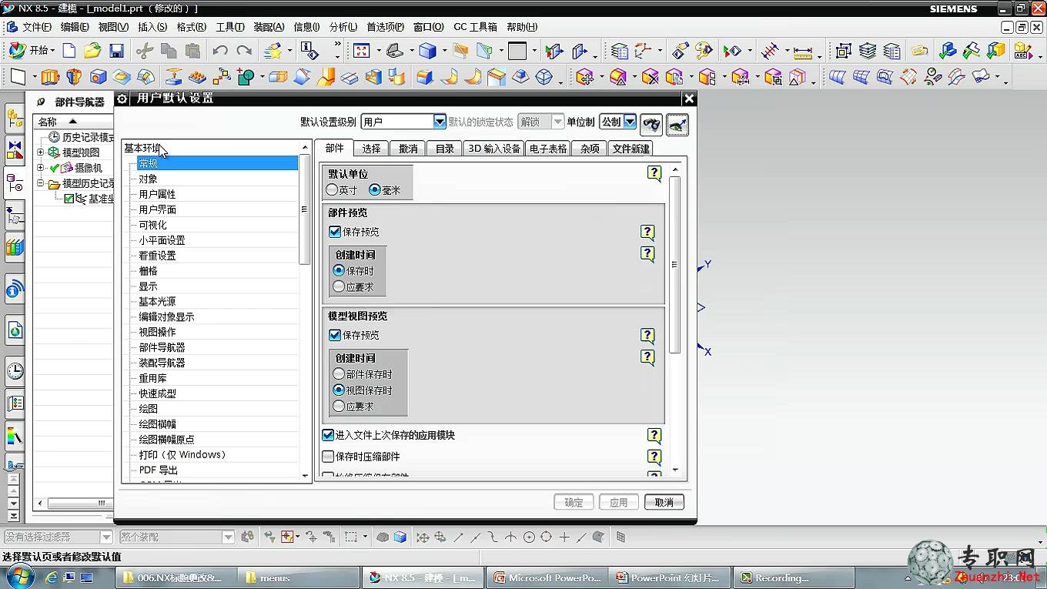Select the 毫米 unit radio button
The width and height of the screenshot is (1047, 589).
click(x=375, y=189)
